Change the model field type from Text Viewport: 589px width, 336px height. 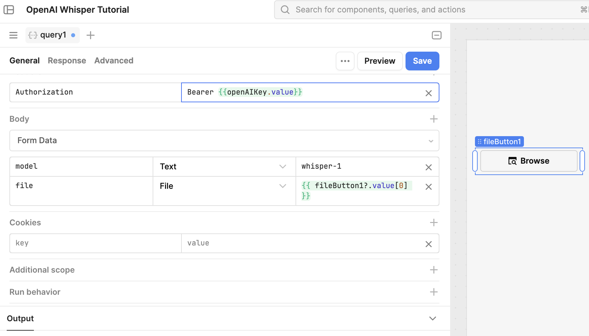click(x=224, y=167)
